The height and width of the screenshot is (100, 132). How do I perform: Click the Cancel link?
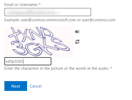36,86
